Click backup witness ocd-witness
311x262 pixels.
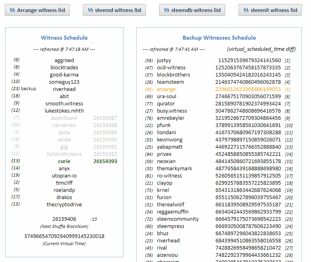[x=171, y=67]
